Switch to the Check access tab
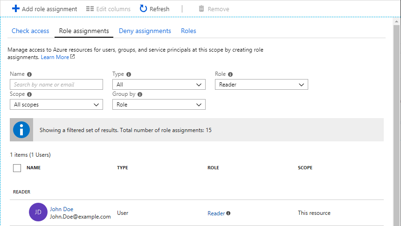The image size is (401, 226). (30, 31)
